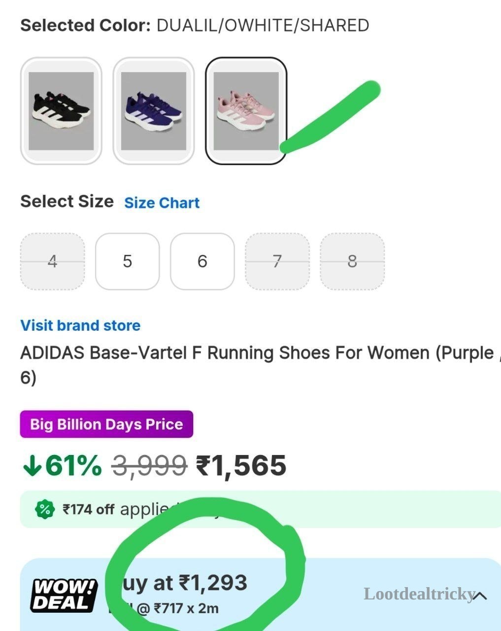
Task: Click the Selected Color label text
Action: click(x=85, y=25)
